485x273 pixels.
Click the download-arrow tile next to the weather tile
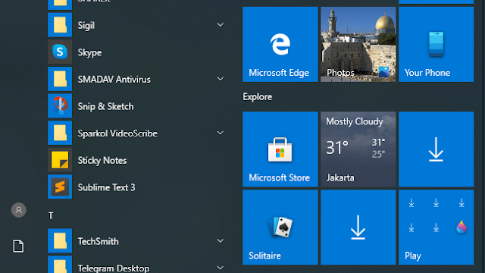[x=436, y=149]
